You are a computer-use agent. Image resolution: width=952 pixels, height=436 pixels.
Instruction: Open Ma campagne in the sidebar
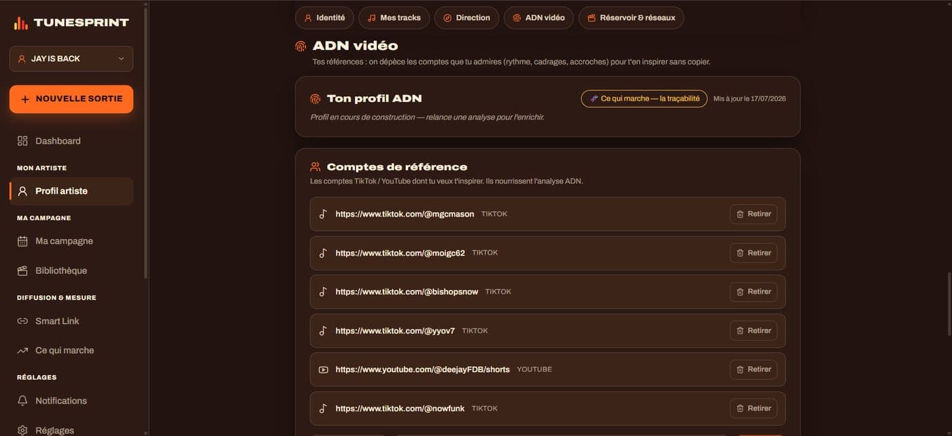pos(71,241)
